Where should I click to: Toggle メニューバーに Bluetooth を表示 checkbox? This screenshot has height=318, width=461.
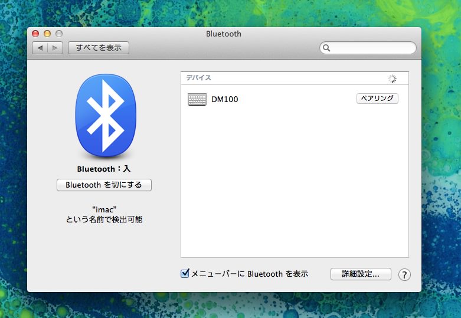coord(185,273)
